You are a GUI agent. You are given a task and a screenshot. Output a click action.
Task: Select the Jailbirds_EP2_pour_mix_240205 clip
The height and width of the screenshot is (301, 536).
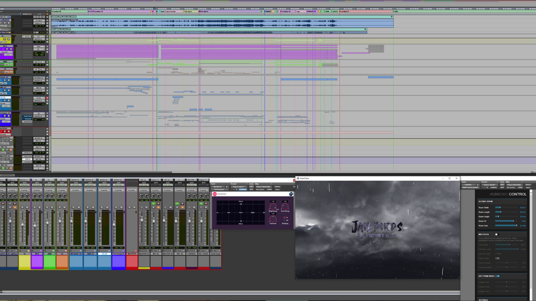tap(222, 17)
